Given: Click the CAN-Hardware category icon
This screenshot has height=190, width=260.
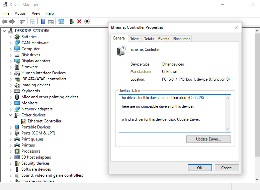Looking at the screenshot, I should tap(17, 43).
